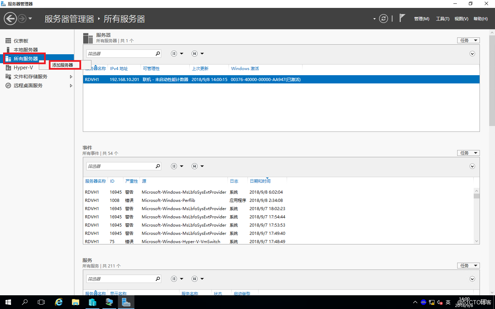Click the refresh icon in header

384,19
